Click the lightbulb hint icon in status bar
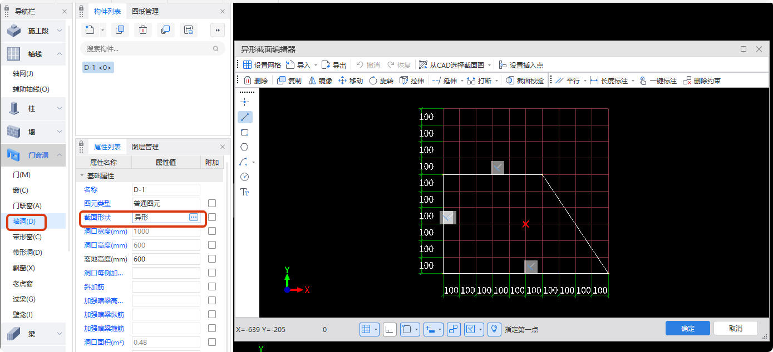The height and width of the screenshot is (352, 773). [494, 329]
